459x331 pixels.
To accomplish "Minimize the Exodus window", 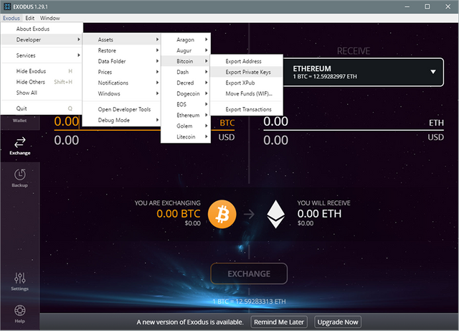I will 407,6.
